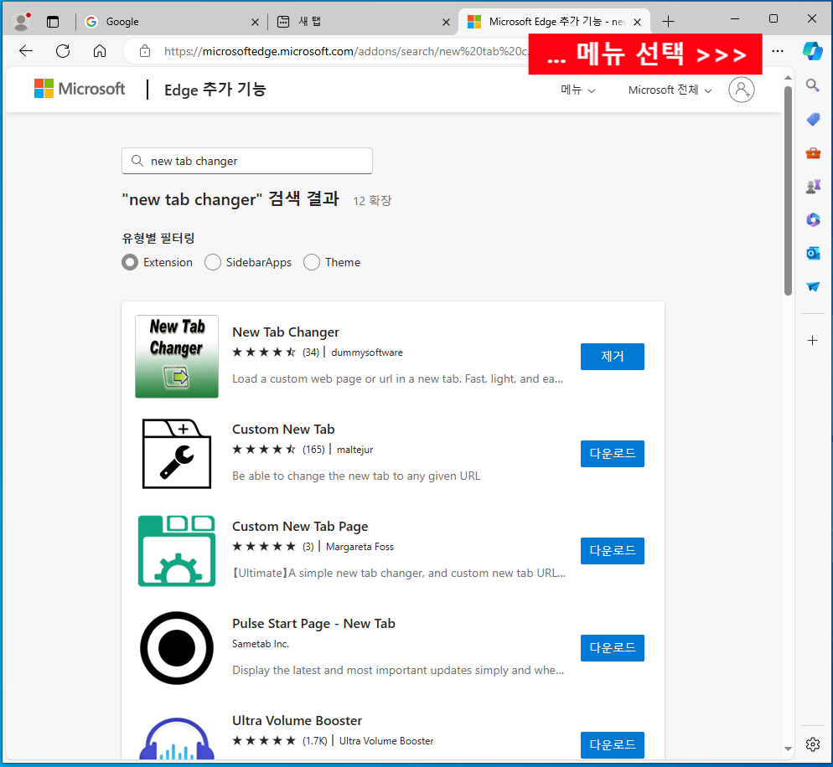Click 제거 for New Tab Changer
The image size is (833, 767).
pyautogui.click(x=612, y=356)
